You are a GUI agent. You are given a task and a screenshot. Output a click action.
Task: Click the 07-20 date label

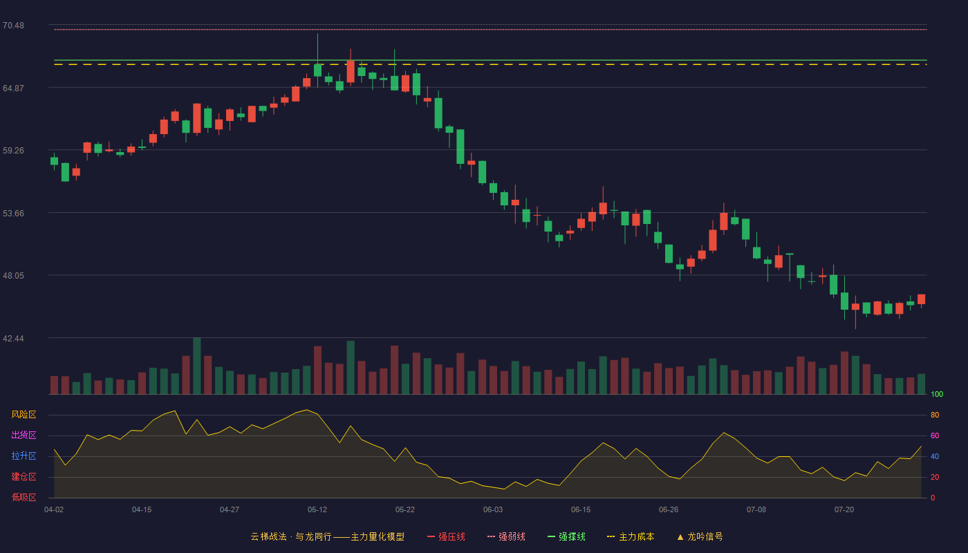[x=844, y=509]
